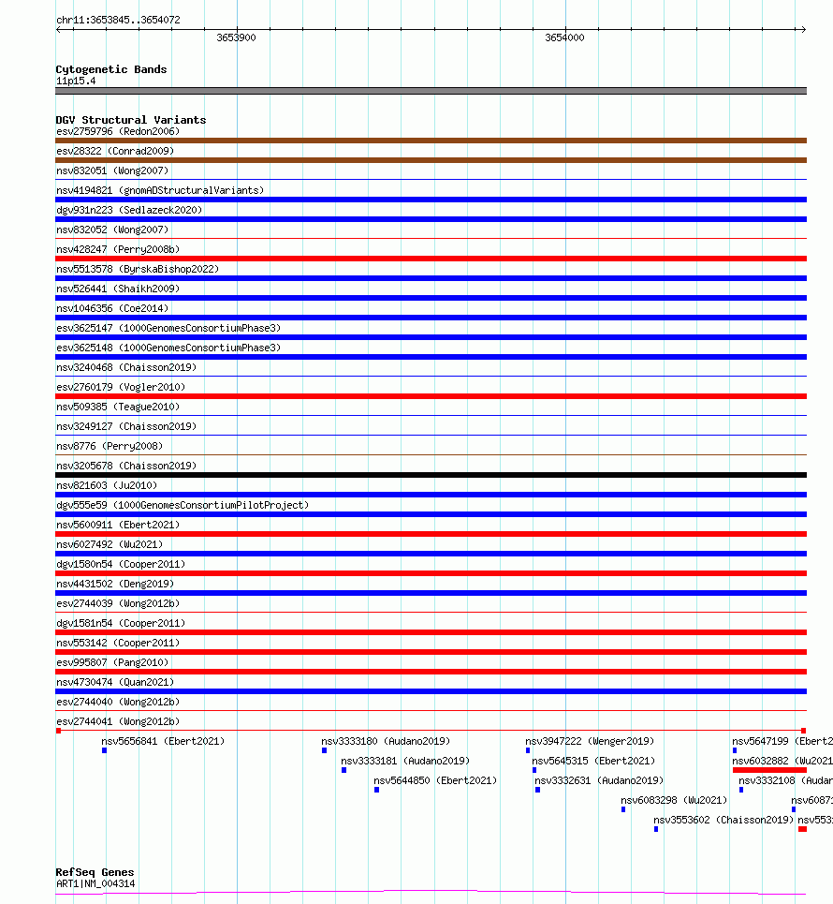Open nsv509385 (Teague2010) variant
Viewport: 833px width, 904px height.
pos(118,407)
